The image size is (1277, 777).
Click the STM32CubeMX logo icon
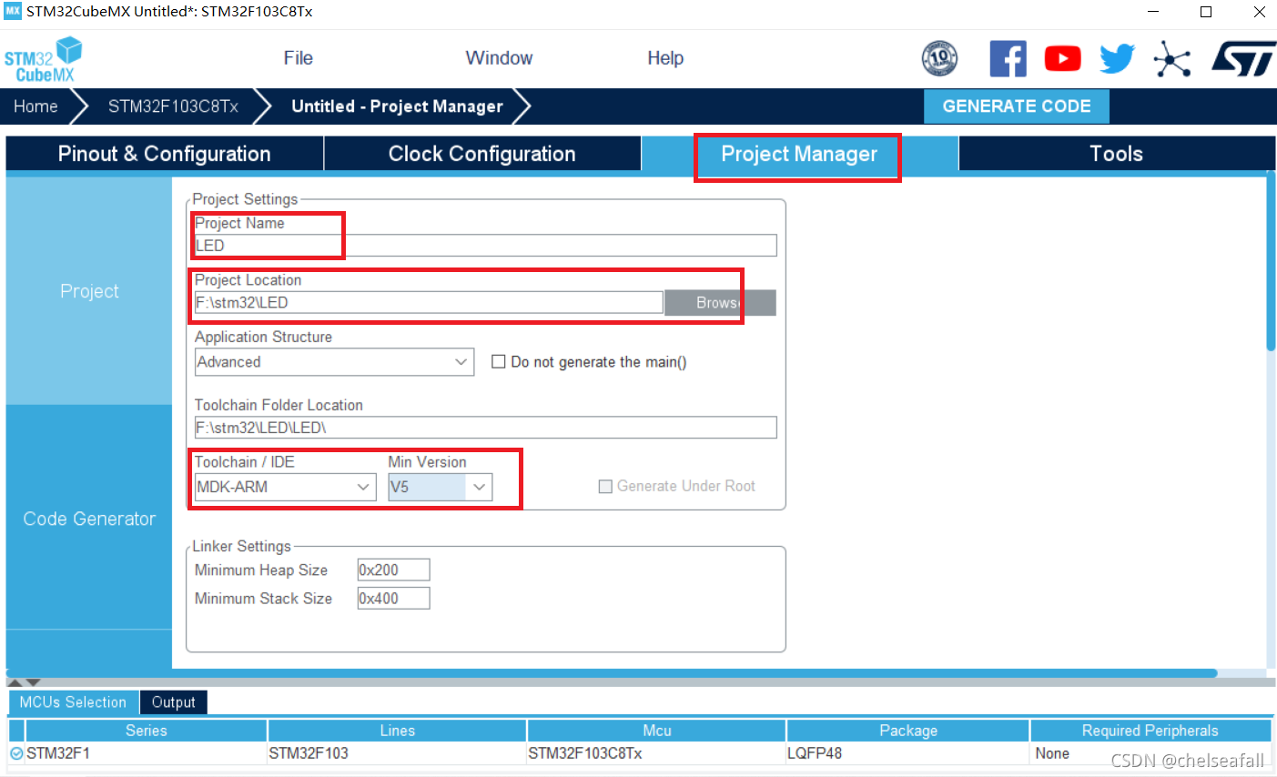(x=43, y=59)
